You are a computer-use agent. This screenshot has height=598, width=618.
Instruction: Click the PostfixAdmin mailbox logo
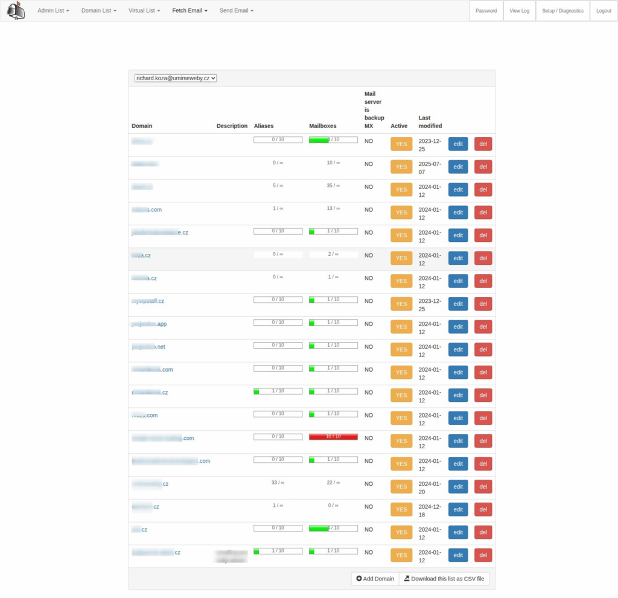tap(16, 11)
